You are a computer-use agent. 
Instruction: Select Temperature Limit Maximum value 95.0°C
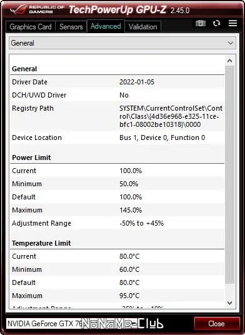[x=129, y=296]
